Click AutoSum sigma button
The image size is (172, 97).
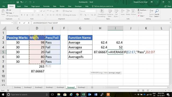(x=142, y=10)
